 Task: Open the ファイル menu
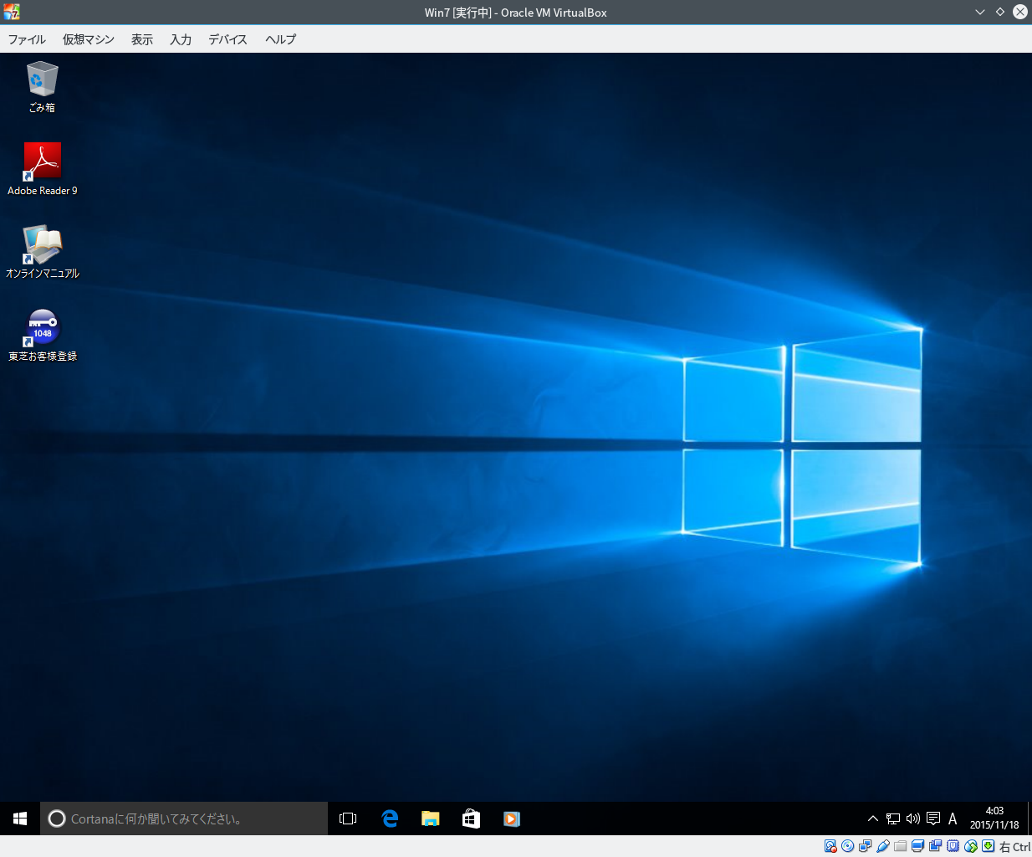click(27, 39)
